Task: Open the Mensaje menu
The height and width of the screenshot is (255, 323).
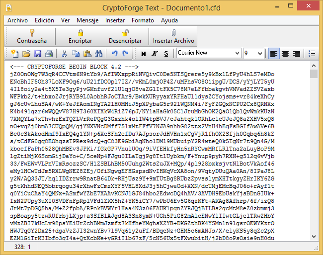Action: point(87,20)
